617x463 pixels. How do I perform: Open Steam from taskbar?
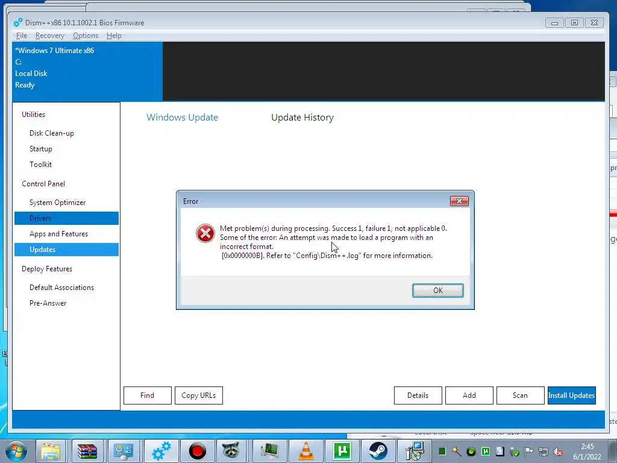click(x=378, y=451)
